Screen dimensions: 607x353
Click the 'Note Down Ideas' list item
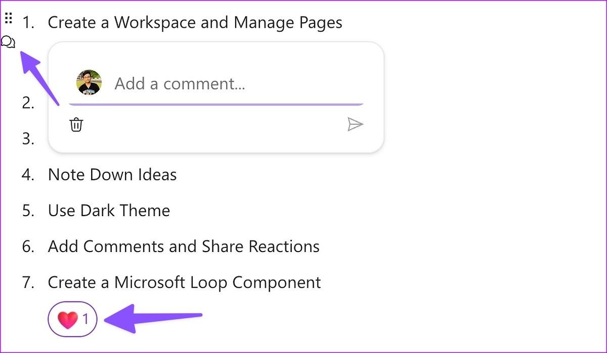click(x=112, y=175)
